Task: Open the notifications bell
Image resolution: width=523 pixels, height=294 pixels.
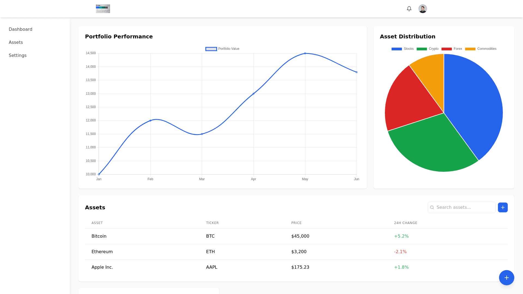Action: click(409, 9)
